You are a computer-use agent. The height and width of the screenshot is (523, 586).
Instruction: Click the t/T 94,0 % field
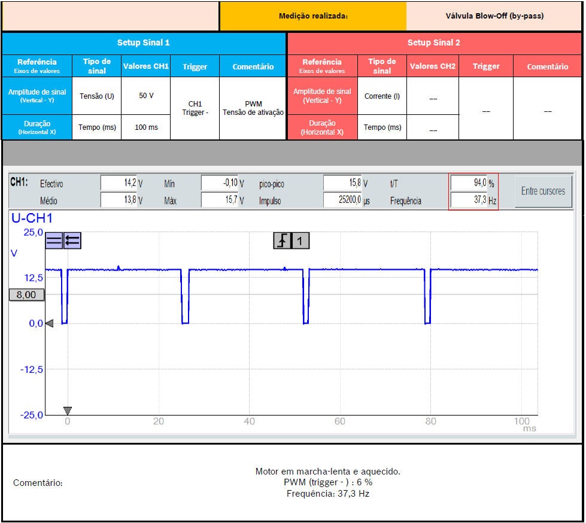click(x=469, y=183)
